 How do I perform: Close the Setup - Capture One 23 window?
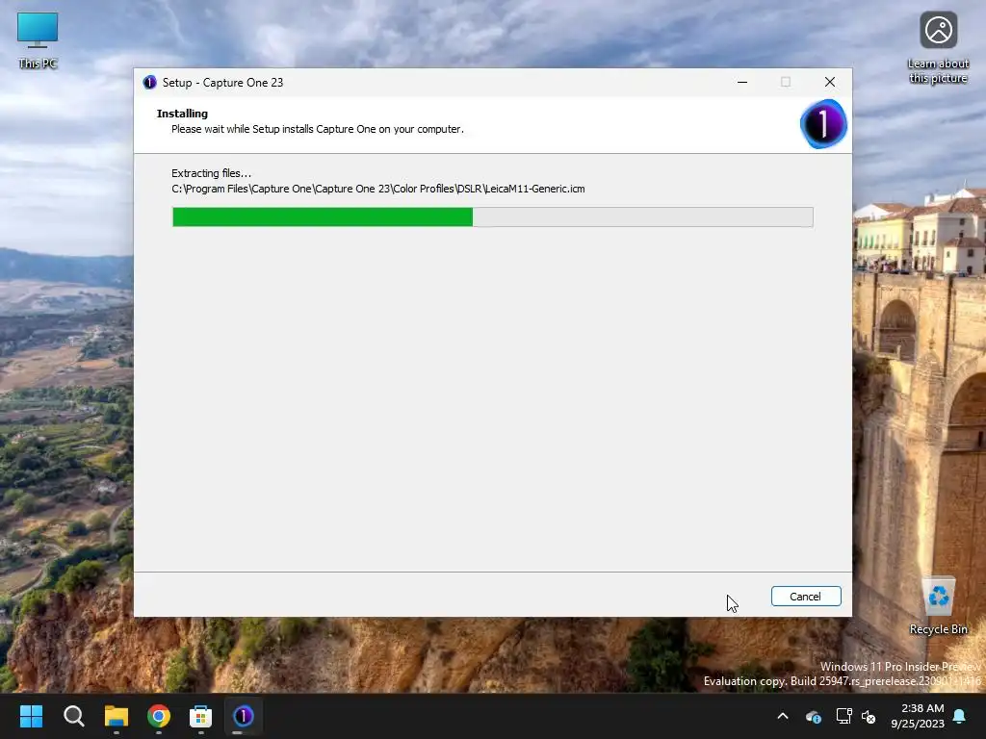pyautogui.click(x=829, y=82)
